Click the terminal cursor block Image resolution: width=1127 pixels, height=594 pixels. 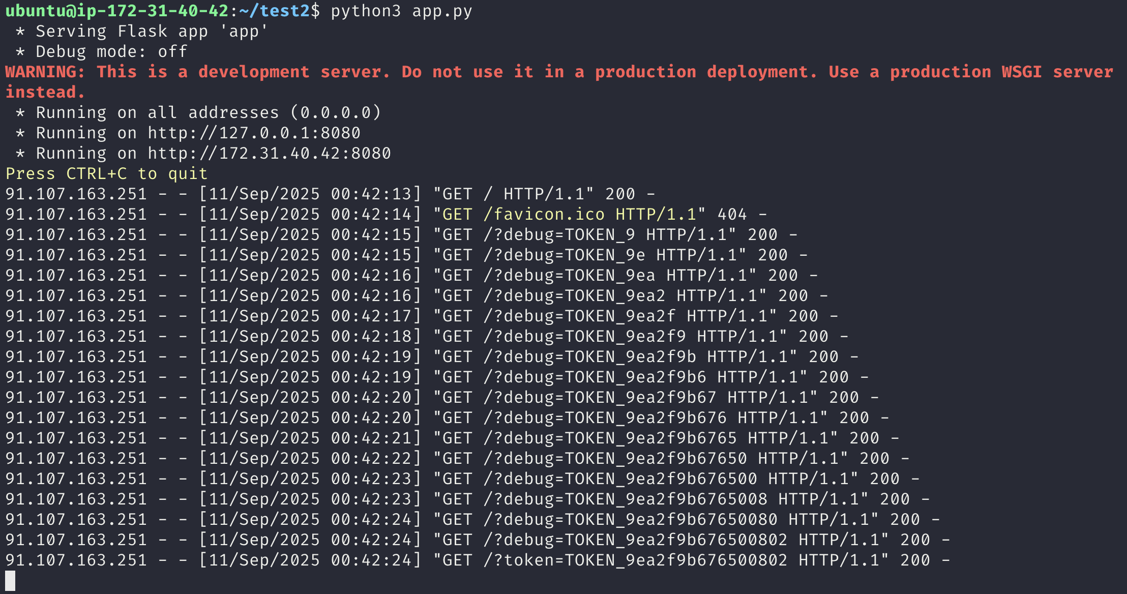[10, 581]
